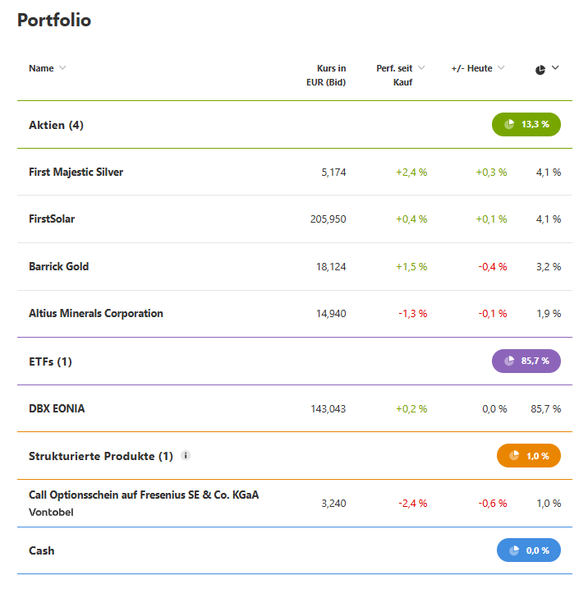Collapse the Aktien (4) section
This screenshot has width=588, height=594.
56,125
